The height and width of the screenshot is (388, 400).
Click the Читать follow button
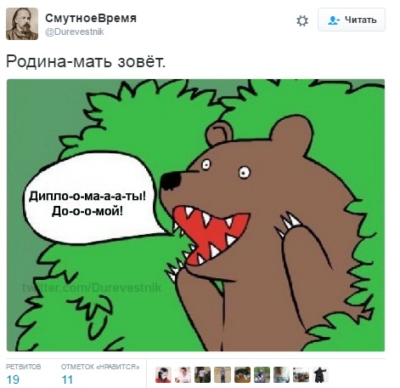click(352, 20)
